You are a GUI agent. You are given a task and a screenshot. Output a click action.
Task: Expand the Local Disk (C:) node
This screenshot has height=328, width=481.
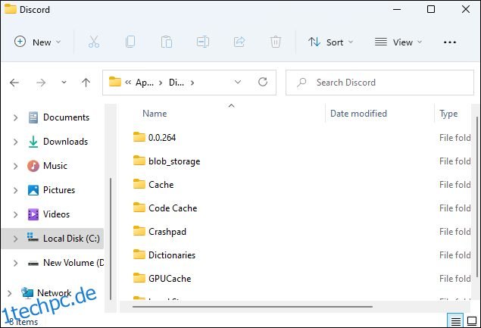tap(15, 239)
